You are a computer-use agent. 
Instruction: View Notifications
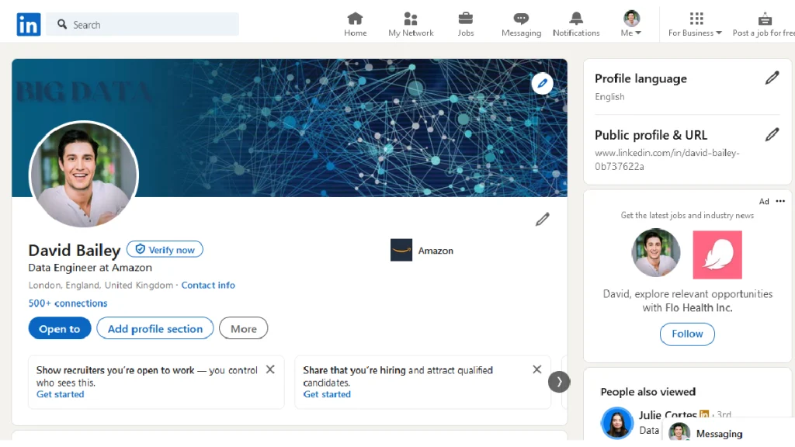tap(575, 23)
